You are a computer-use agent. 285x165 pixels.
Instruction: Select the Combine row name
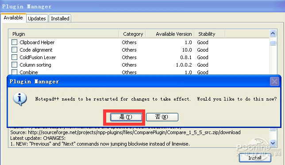(29, 72)
